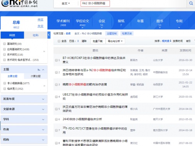The image size is (195, 146).
Task: Sort results by 发表时间
Action: click(x=178, y=41)
